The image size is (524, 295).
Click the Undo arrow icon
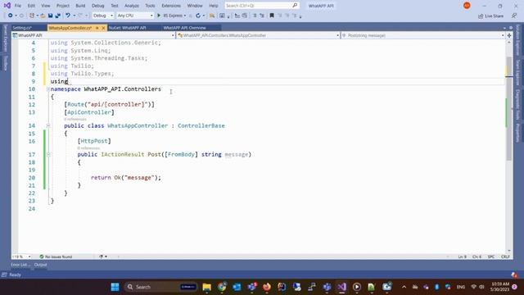click(68, 16)
